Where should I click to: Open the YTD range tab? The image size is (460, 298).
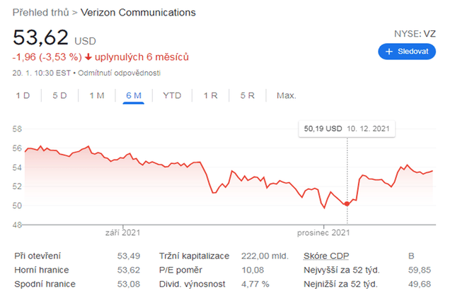tap(172, 95)
